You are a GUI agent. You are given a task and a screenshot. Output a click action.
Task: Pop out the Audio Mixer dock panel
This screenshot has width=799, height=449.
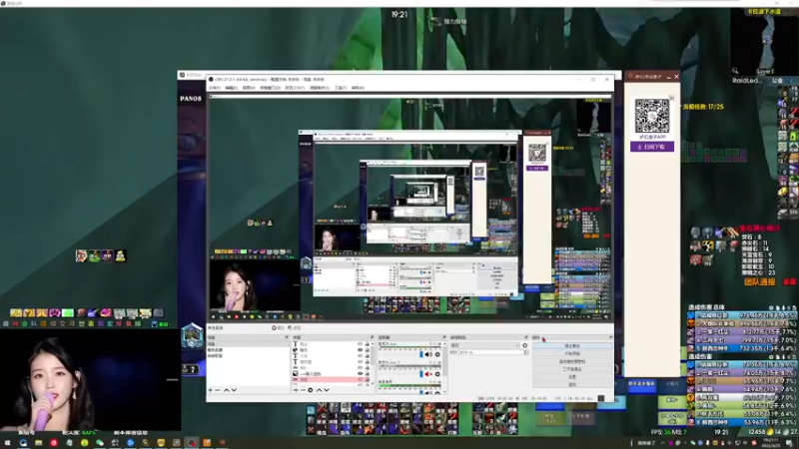(443, 337)
